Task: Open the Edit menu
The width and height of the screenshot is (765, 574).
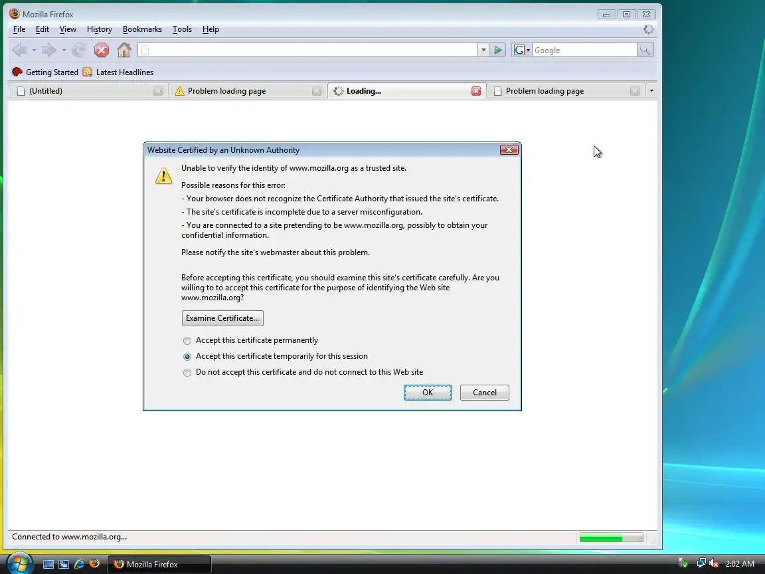Action: pos(42,29)
